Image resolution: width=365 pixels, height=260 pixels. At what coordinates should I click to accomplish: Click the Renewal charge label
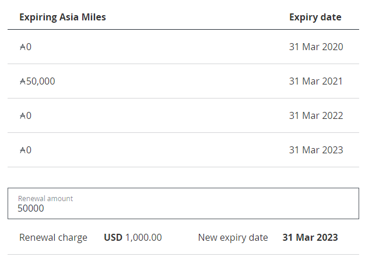click(x=53, y=238)
